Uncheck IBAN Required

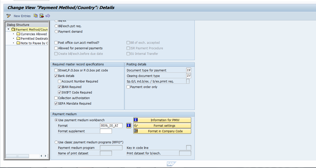point(60,87)
